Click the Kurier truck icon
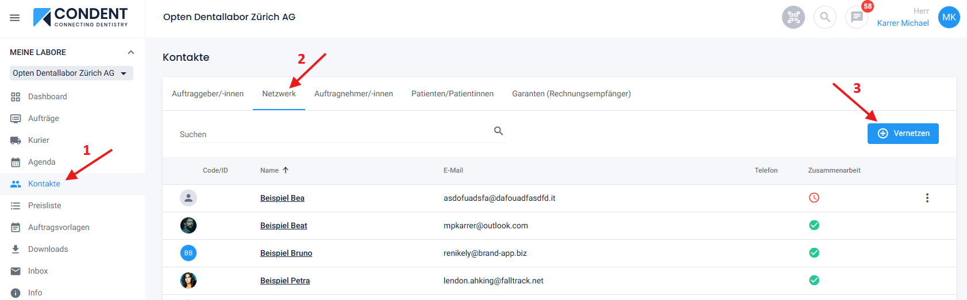Image resolution: width=967 pixels, height=300 pixels. tap(16, 141)
